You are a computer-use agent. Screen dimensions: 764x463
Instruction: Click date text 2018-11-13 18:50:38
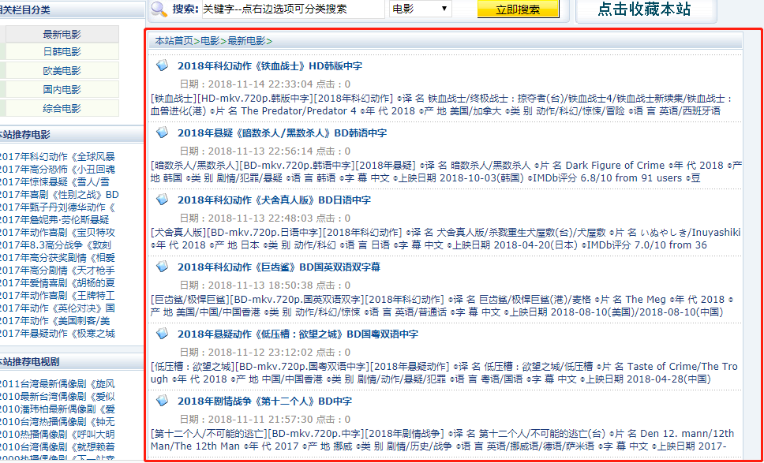[260, 286]
